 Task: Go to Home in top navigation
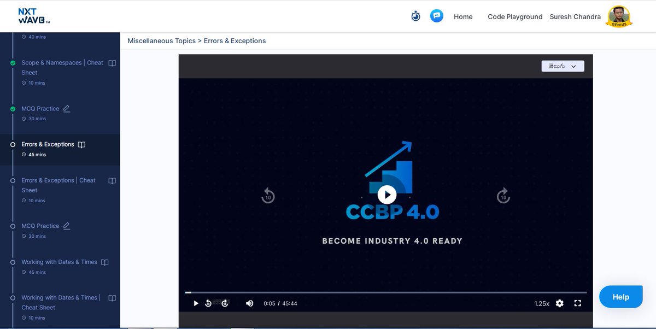coord(463,17)
